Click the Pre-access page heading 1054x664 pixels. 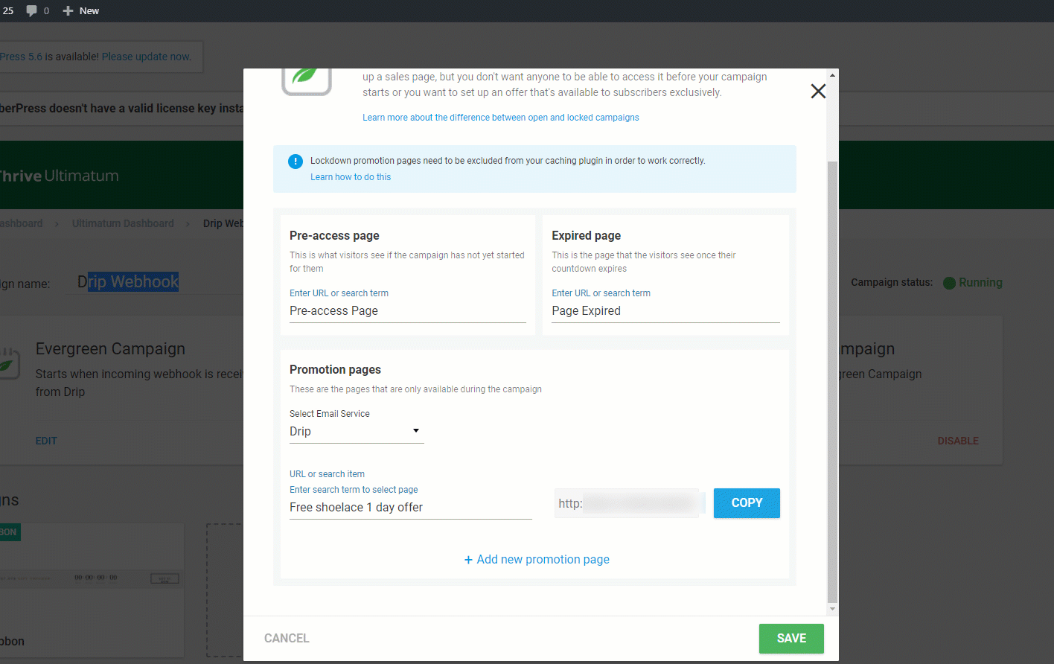[334, 236]
